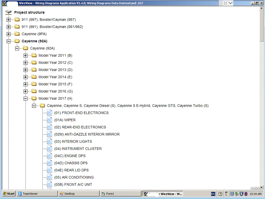Viewport: 265px width, 199px height.
Task: Click the EN language indicator
Action: click(x=213, y=194)
